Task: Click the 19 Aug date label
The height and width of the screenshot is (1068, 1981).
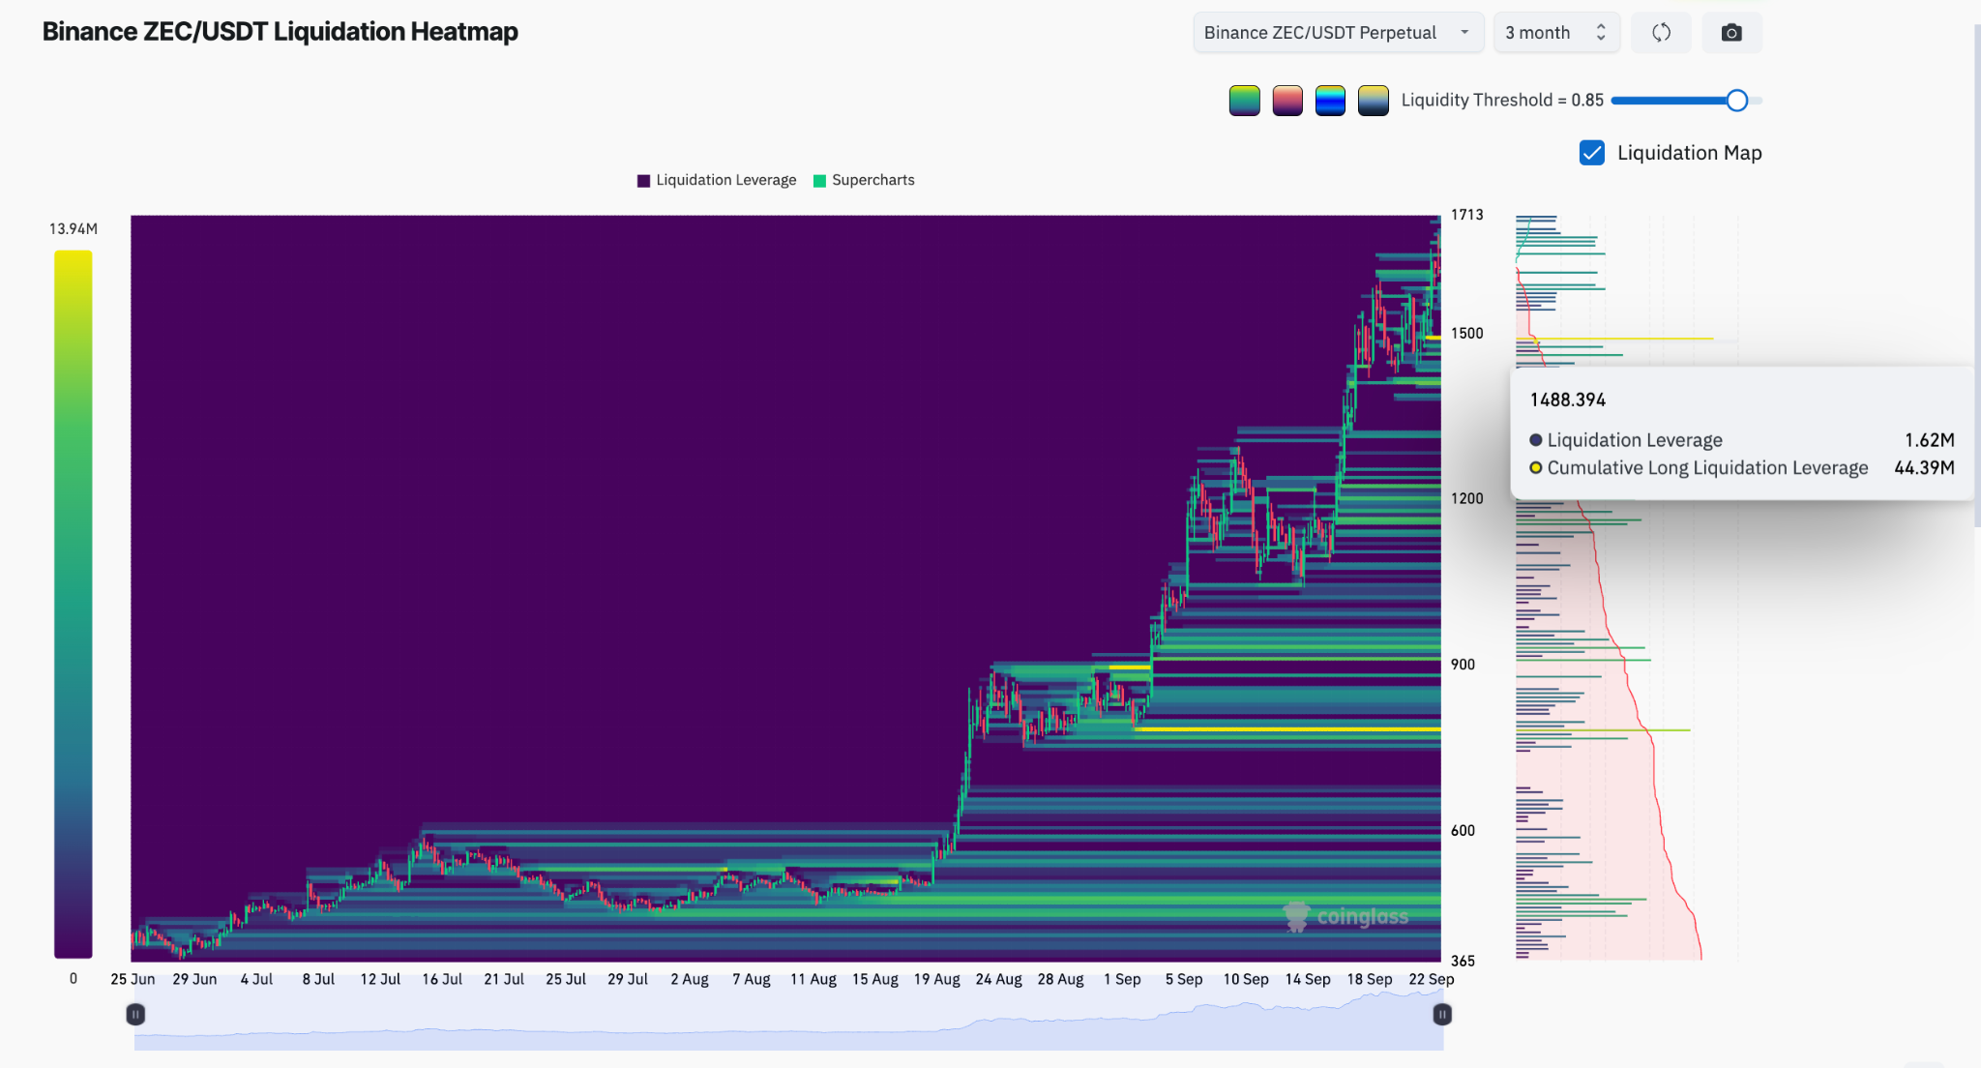Action: 937,979
